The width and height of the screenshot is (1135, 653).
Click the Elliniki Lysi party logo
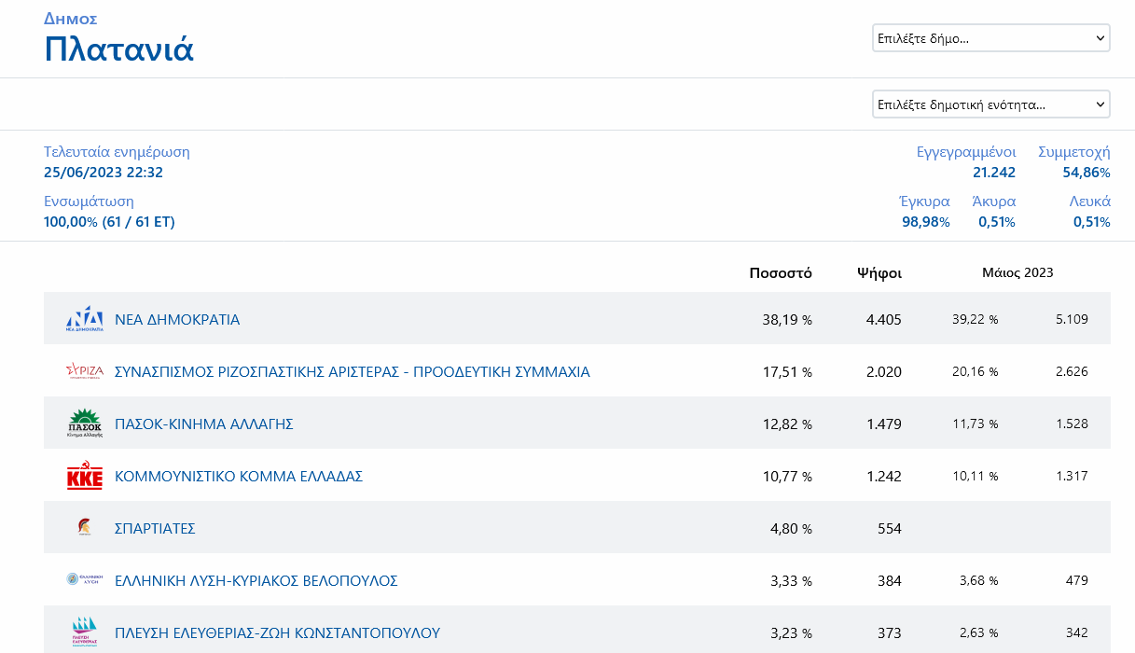pos(84,580)
